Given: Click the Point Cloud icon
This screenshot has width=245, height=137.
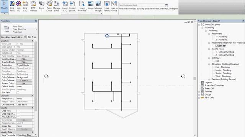Looking at the screenshot, I should click(x=49, y=3).
